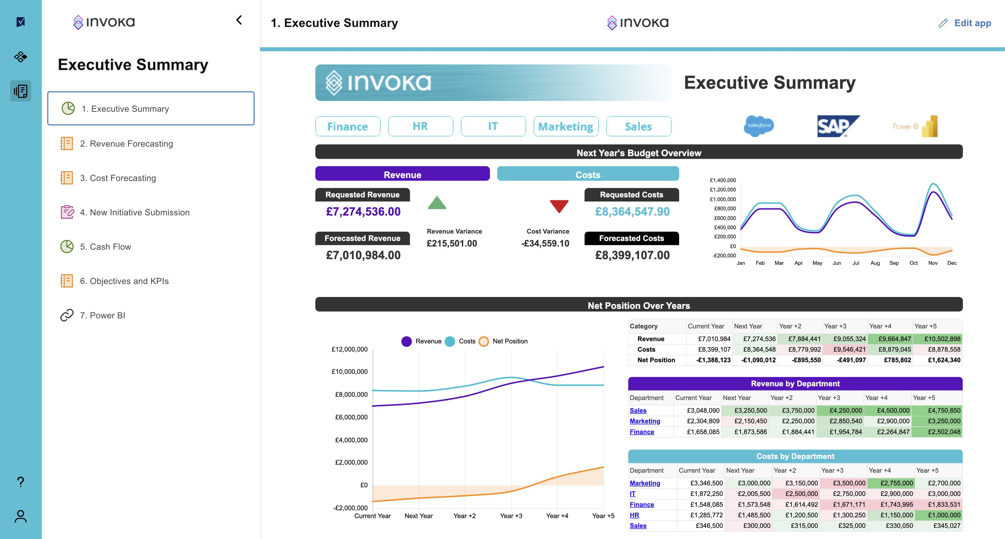Open 7. Power BI link page

pos(151,315)
